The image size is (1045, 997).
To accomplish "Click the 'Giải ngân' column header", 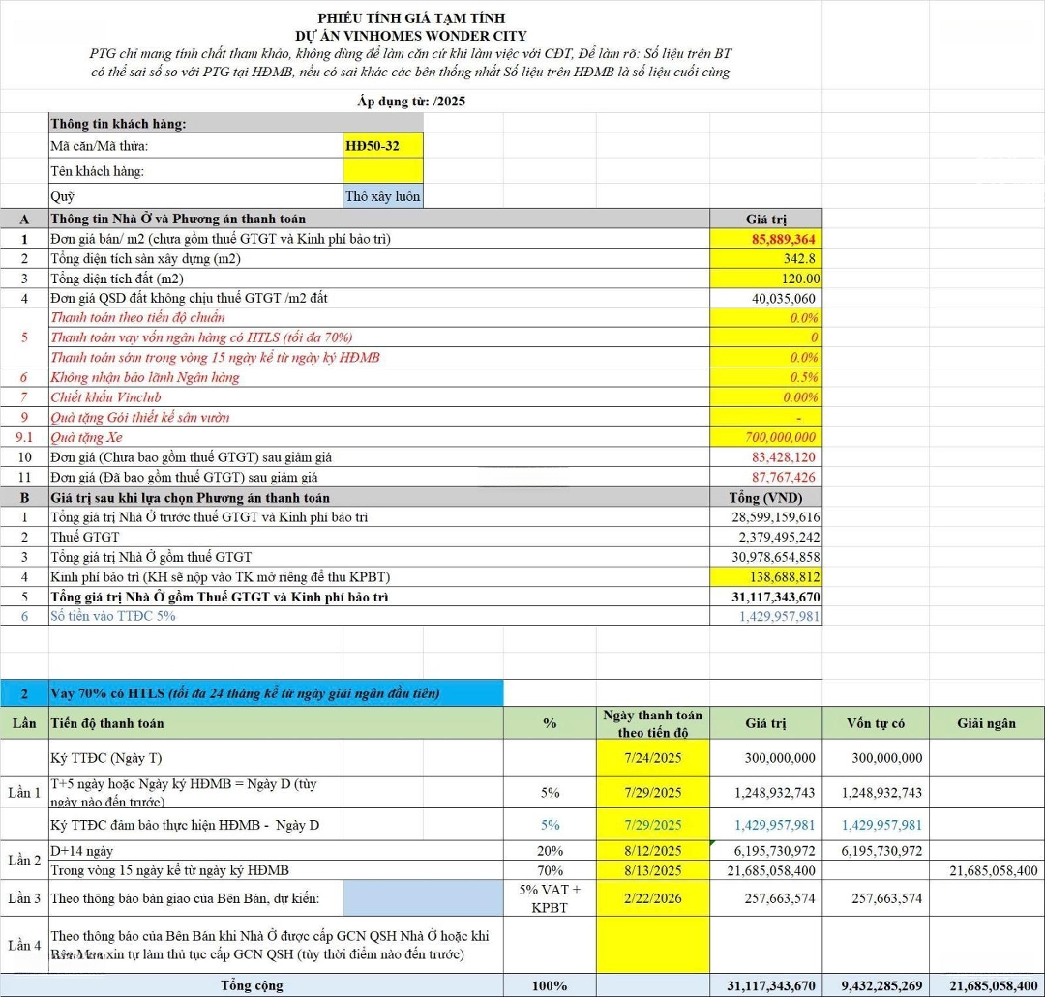I will point(986,723).
